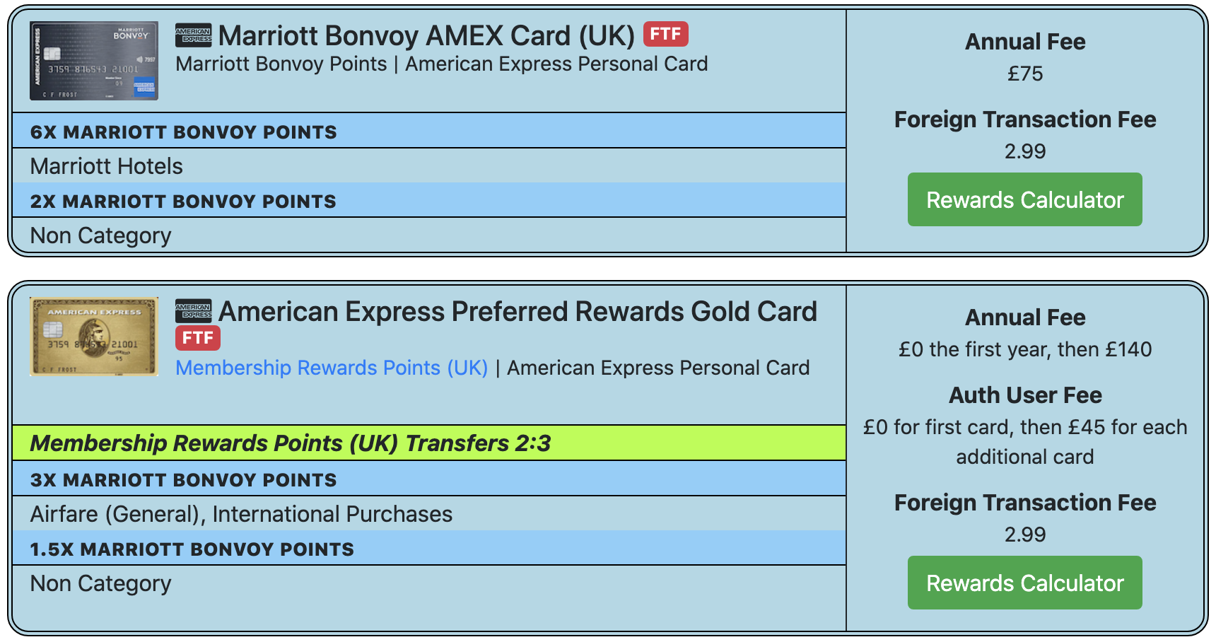Click American Express logo beside Marriott Bonvoy title
The width and height of the screenshot is (1216, 642).
194,35
